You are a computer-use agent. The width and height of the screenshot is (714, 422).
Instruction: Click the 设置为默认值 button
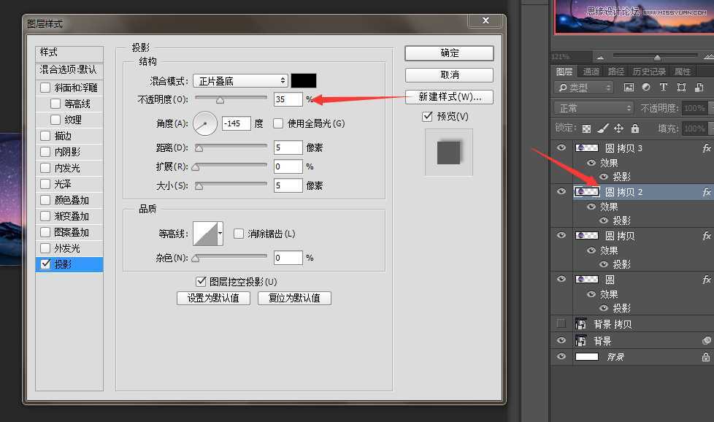(213, 298)
